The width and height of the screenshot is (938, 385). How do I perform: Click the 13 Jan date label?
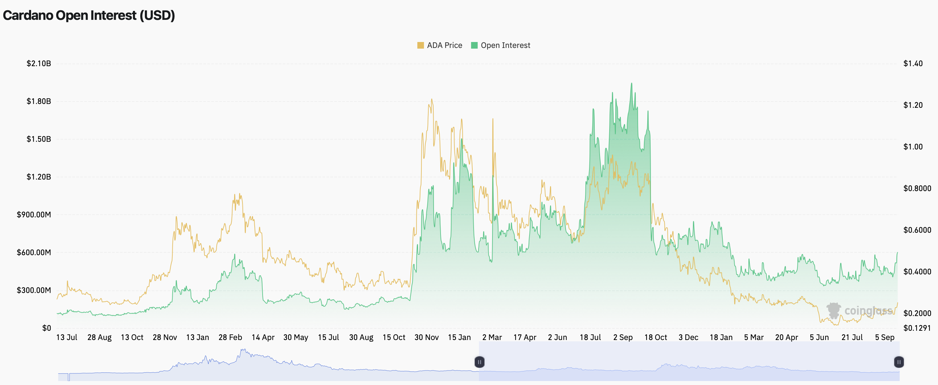(x=198, y=338)
